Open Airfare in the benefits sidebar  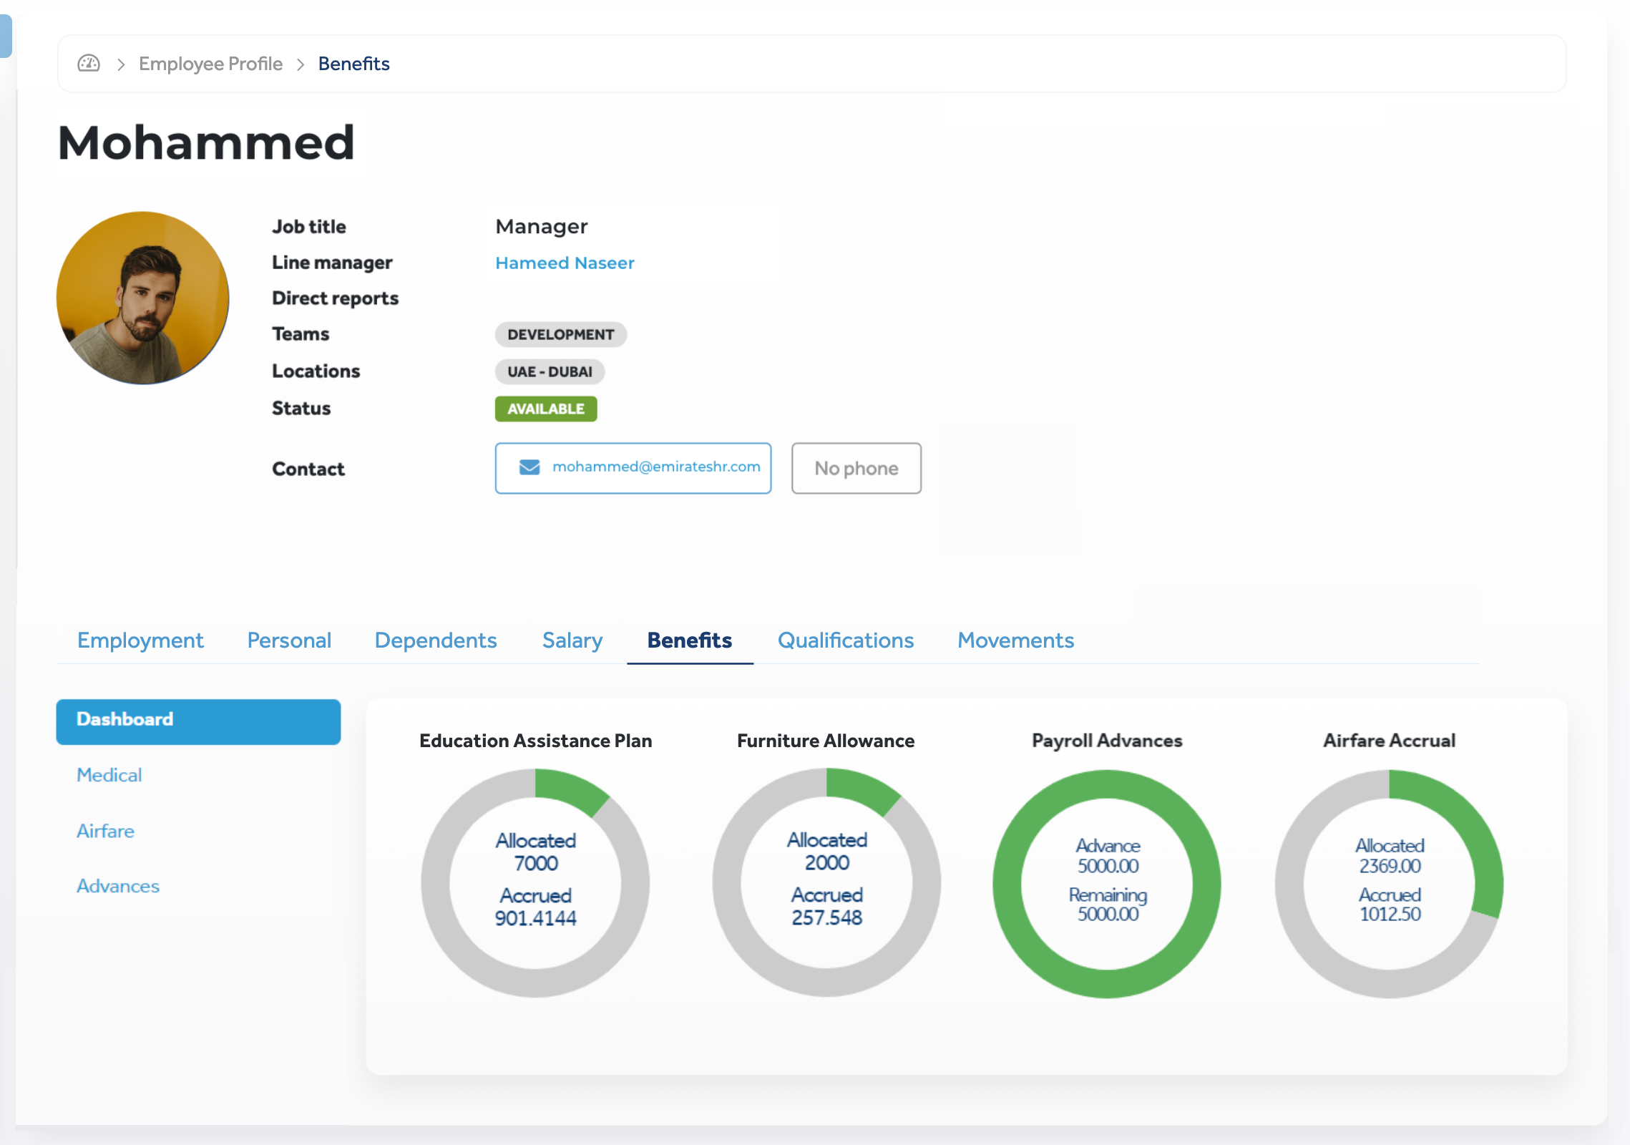pyautogui.click(x=105, y=831)
